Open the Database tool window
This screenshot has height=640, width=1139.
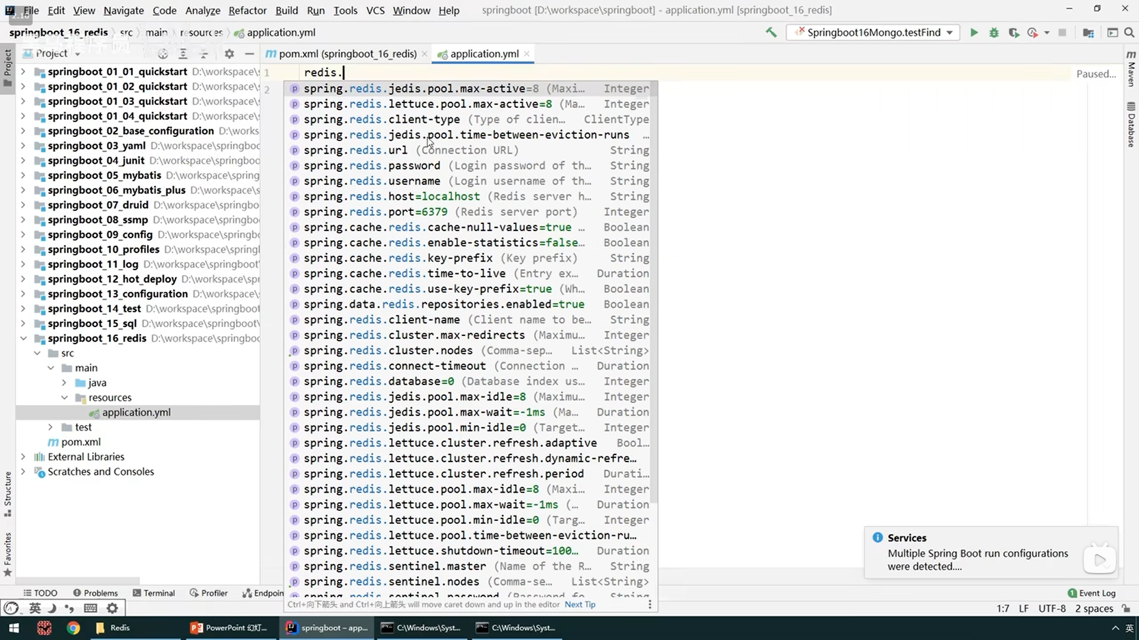tap(1131, 124)
